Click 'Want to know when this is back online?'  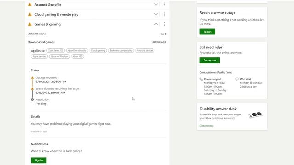56,151
